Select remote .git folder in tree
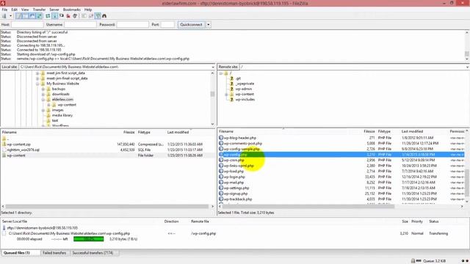The image size is (470, 264). pos(238,78)
